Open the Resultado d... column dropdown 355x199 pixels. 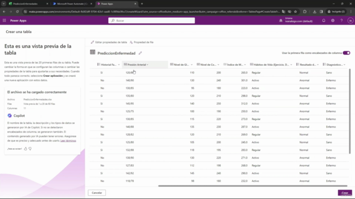pyautogui.click(x=318, y=65)
